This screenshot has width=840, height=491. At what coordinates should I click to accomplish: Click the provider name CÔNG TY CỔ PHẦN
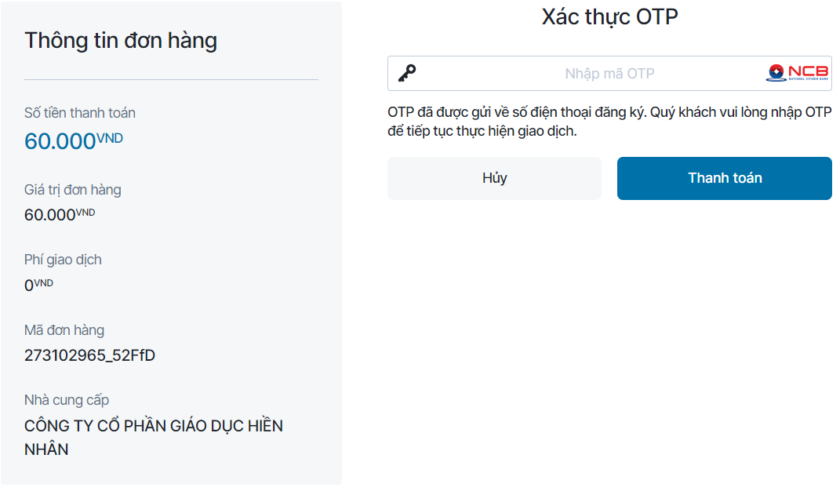tap(154, 425)
